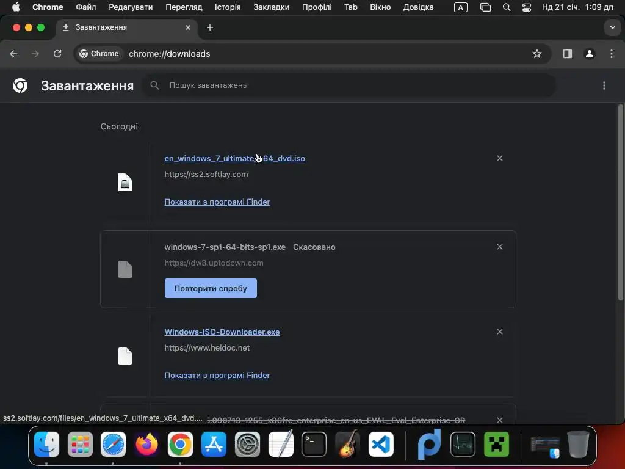Click the page vertical scrollbar
Screen dimensions: 625x469
[x=621, y=202]
